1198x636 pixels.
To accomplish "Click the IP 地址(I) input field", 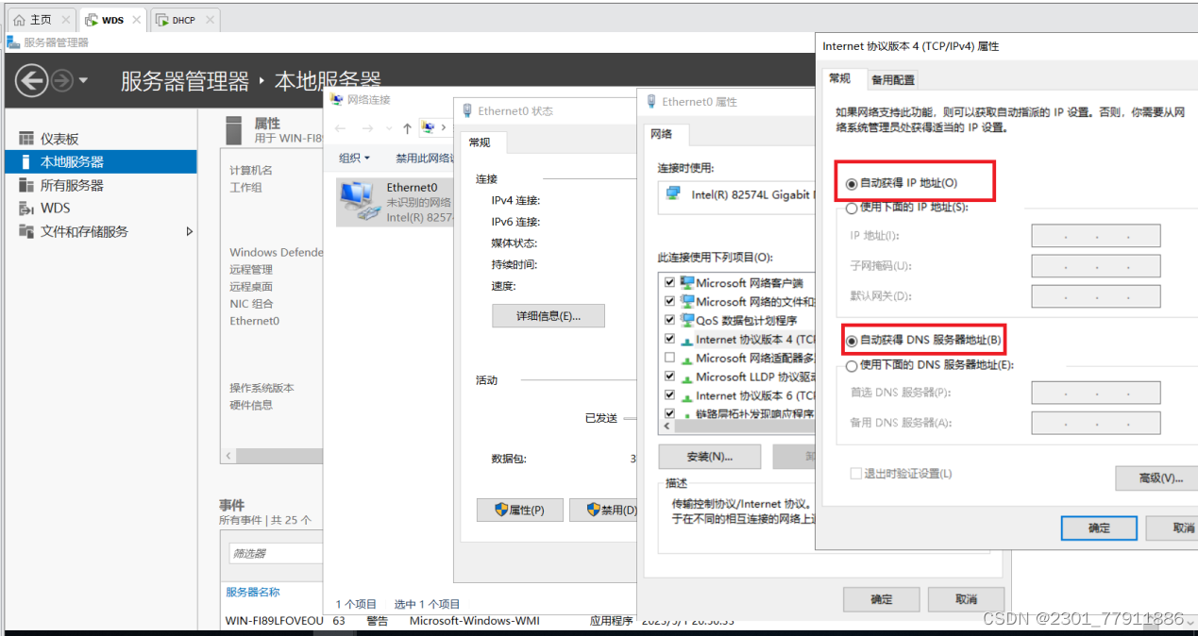I will click(1096, 236).
